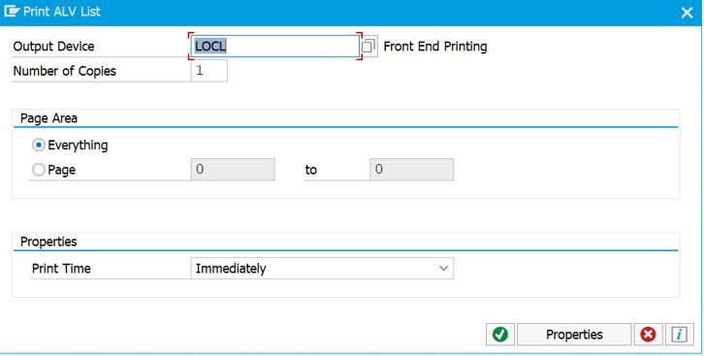
Task: Select the Page range radio button
Action: tap(39, 170)
